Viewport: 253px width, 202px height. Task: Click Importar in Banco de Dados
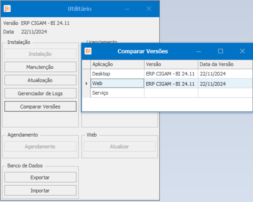click(40, 190)
